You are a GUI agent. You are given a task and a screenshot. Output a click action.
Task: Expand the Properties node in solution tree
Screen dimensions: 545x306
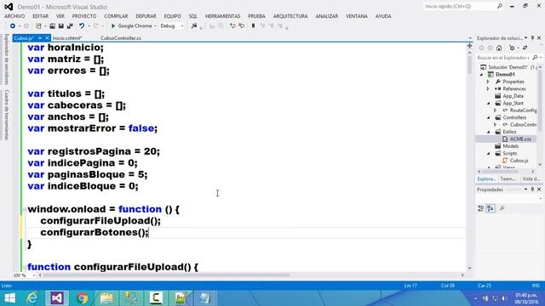coord(488,82)
